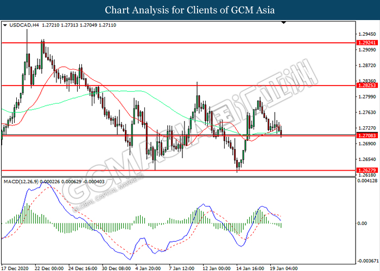Click the -0.003671 MACD scale value

tap(368, 261)
